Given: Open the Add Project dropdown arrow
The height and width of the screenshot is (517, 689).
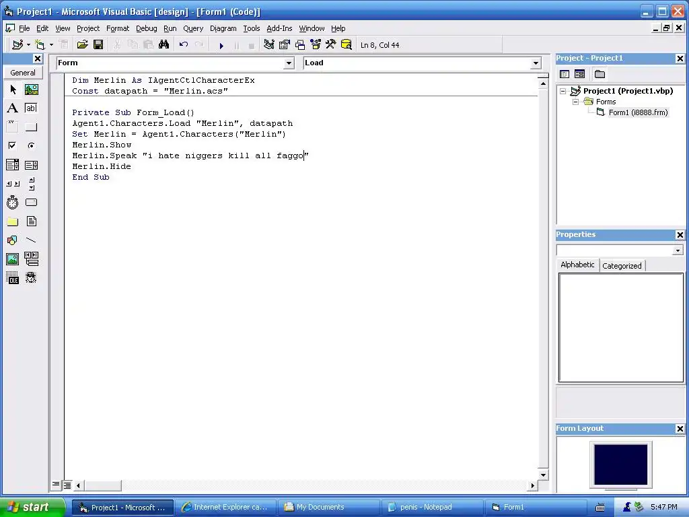Looking at the screenshot, I should click(28, 45).
